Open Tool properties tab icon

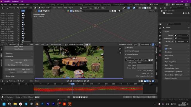160,28
